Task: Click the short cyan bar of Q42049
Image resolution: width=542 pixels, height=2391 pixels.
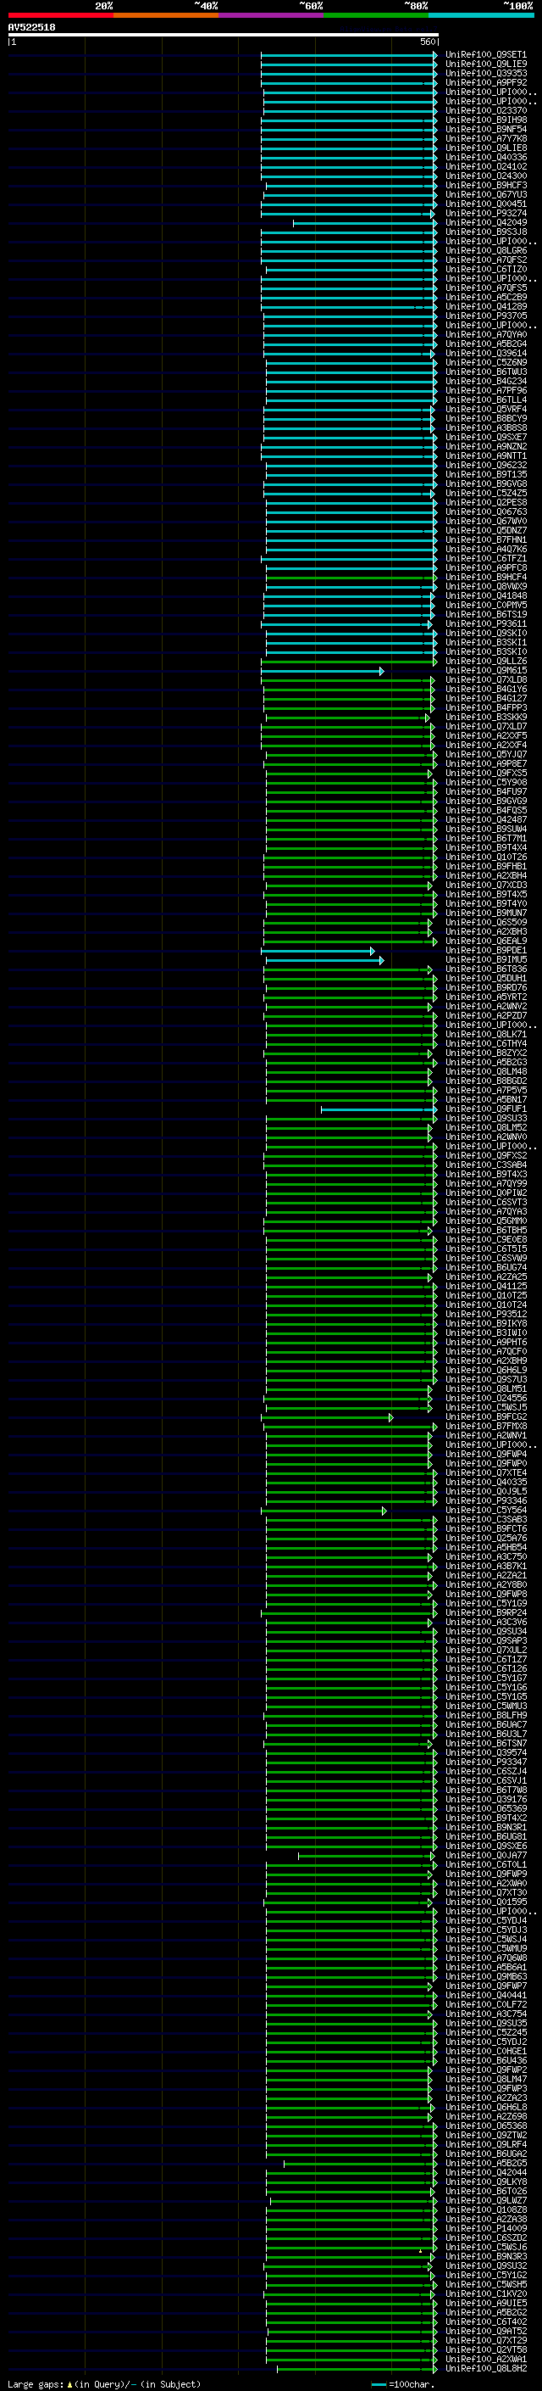Action: (364, 223)
